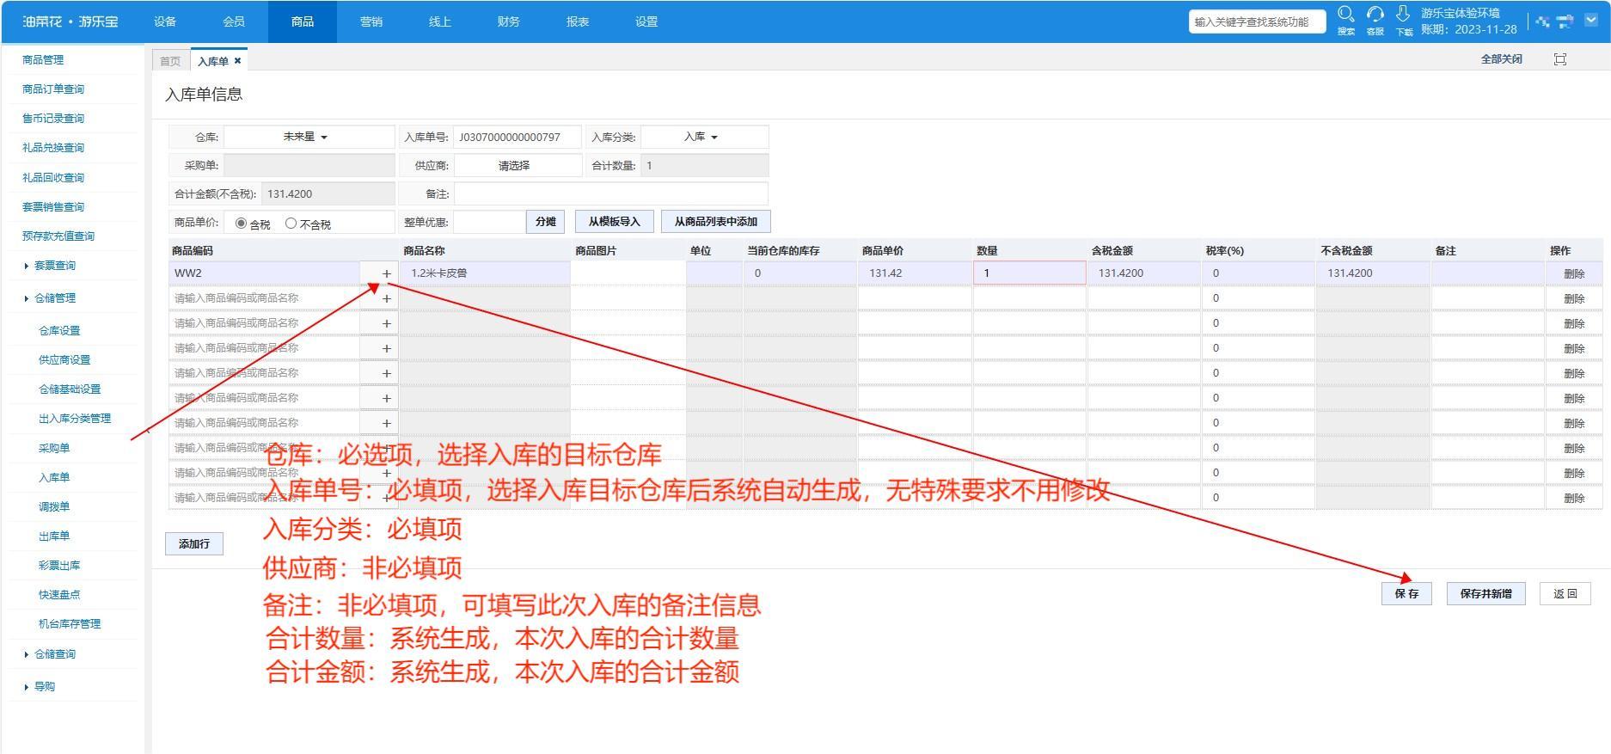Viewport: 1611px width, 754px height.
Task: Click the 商品单价 cell 131.42
Action: pyautogui.click(x=916, y=273)
